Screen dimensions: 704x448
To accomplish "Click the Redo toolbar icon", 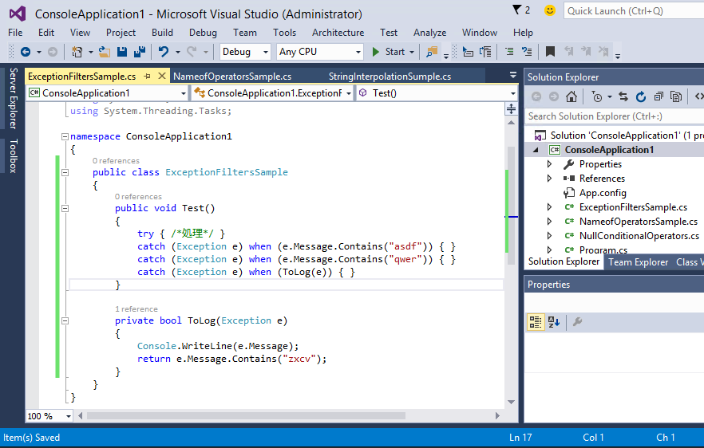I will click(x=192, y=52).
